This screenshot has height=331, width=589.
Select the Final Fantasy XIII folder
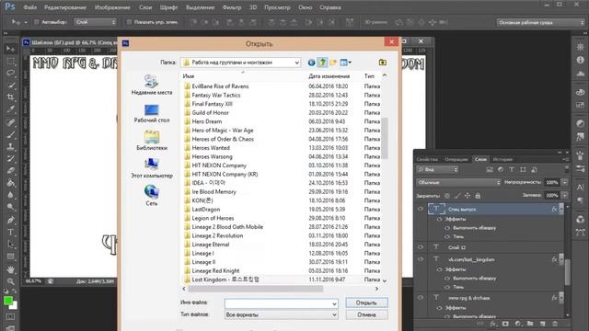212,104
